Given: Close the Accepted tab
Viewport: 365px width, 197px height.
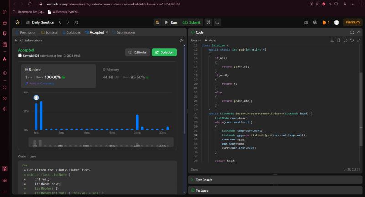Looking at the screenshot, I should (x=107, y=32).
